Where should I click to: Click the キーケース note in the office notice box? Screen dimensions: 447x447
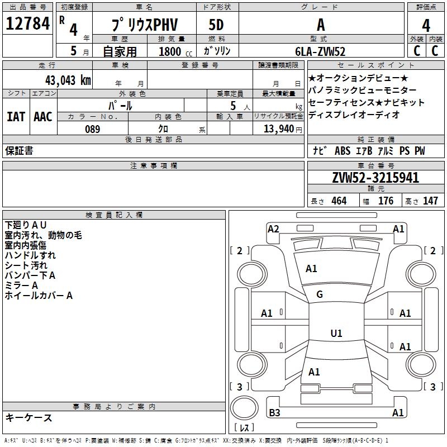[29, 418]
